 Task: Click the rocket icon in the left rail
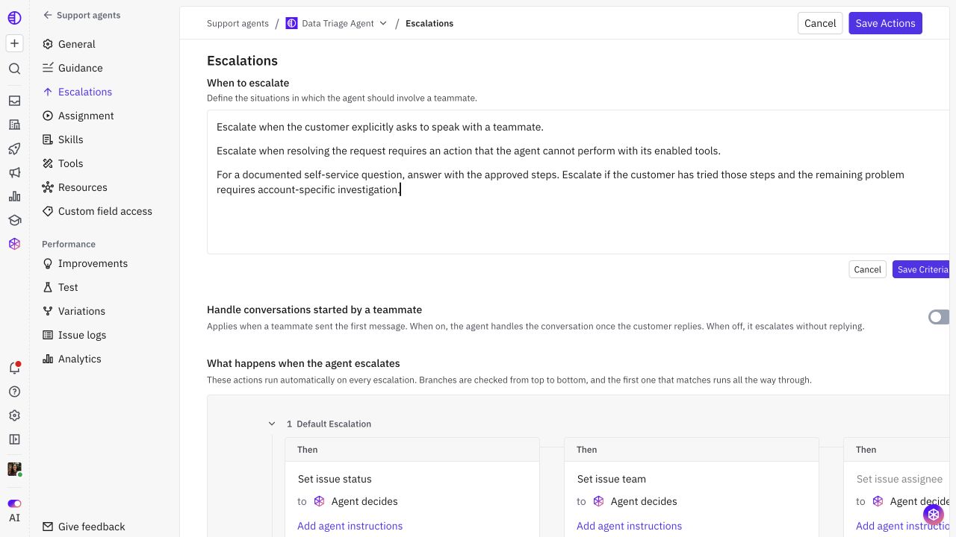pos(14,148)
